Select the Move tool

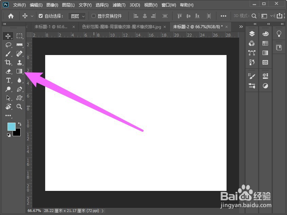tap(8, 36)
